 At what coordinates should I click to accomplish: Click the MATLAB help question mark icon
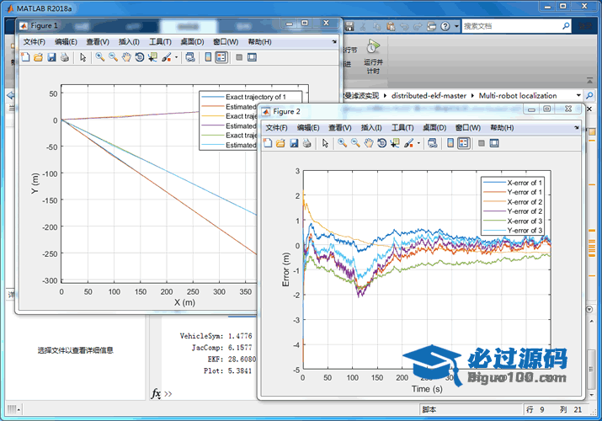pos(445,26)
